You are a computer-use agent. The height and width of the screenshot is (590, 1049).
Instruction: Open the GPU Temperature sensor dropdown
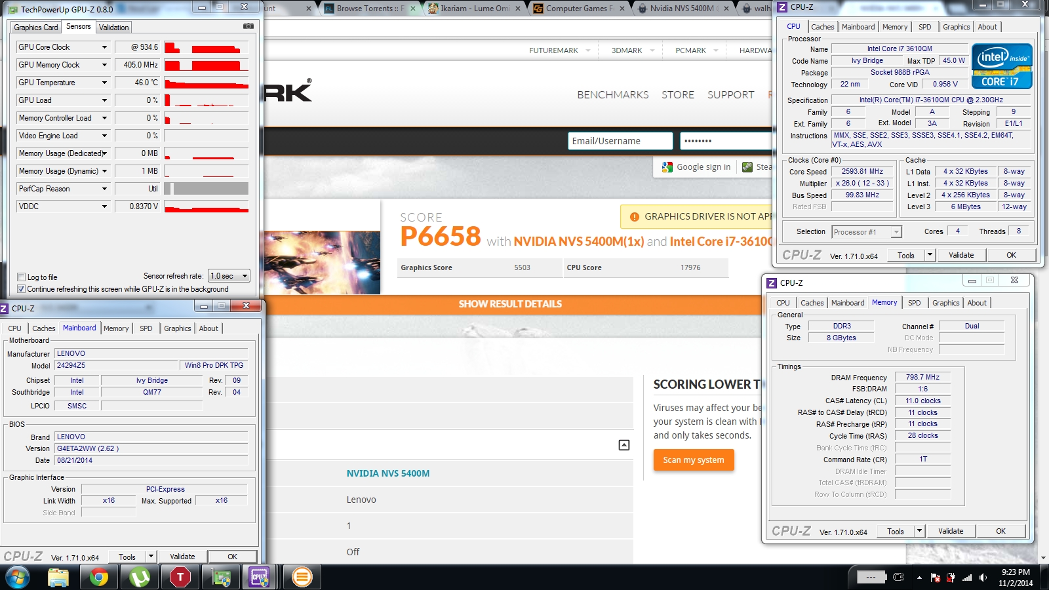104,83
